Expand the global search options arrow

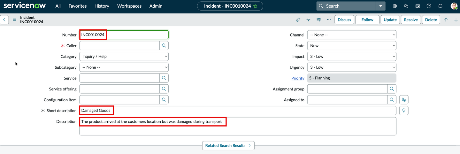tap(381, 6)
